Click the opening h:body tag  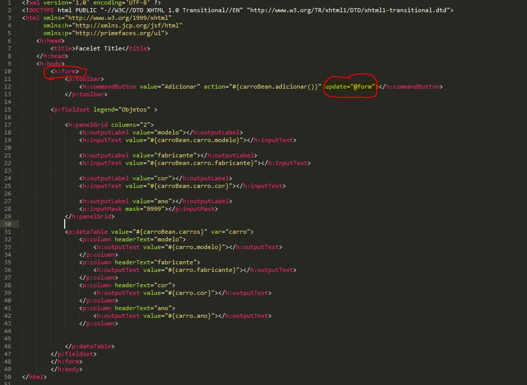click(x=50, y=64)
